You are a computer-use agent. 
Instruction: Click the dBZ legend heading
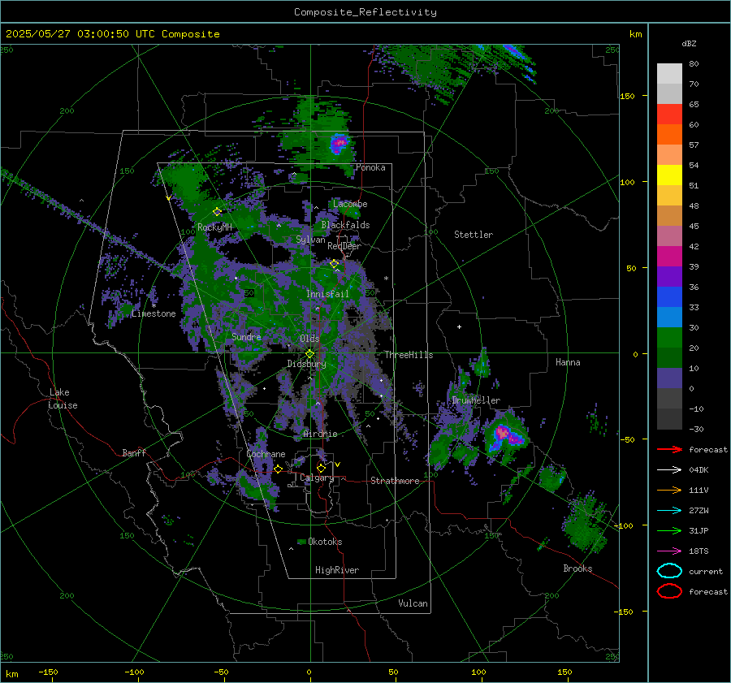click(x=689, y=44)
